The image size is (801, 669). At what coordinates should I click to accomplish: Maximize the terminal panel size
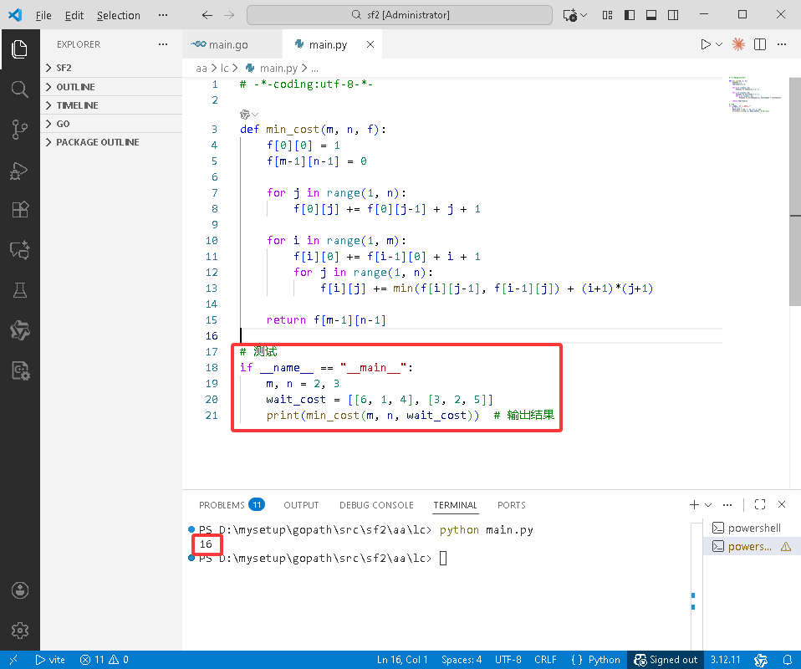pos(760,504)
